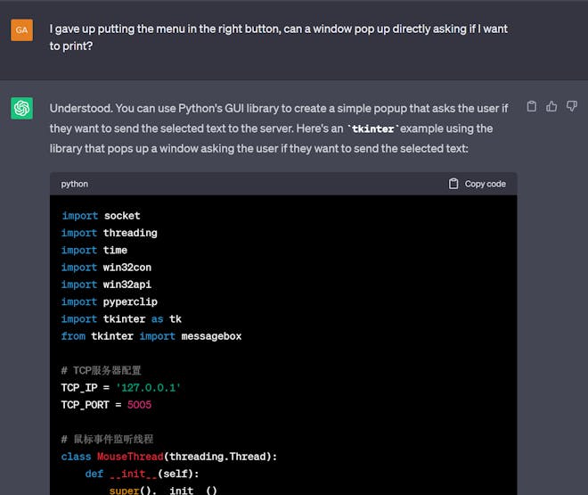Click the class MouseThread definition line

(169, 457)
